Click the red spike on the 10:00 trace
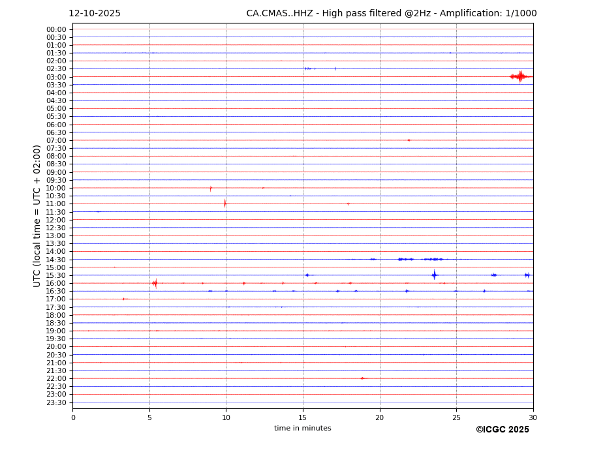The image size is (605, 454). [210, 188]
